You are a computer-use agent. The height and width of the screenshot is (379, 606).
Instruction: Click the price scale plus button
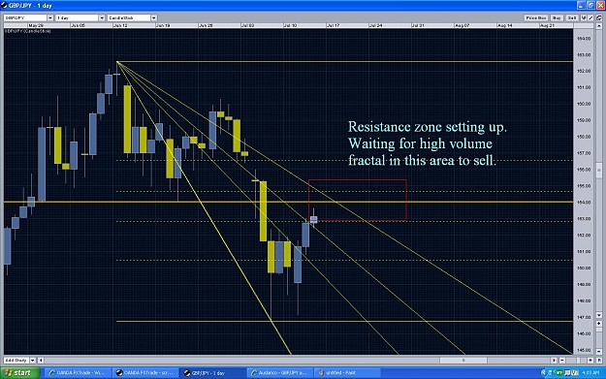tap(599, 324)
